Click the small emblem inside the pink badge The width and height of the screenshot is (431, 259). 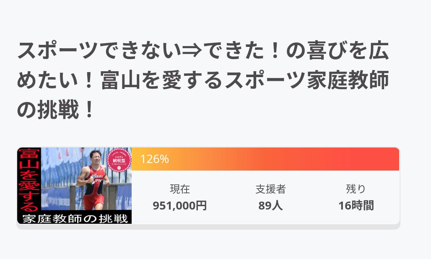point(119,167)
